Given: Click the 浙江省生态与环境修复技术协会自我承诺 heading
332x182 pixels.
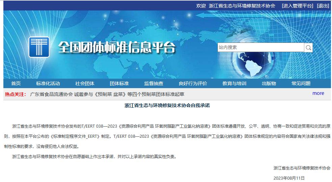Looking at the screenshot, I should [x=167, y=105].
